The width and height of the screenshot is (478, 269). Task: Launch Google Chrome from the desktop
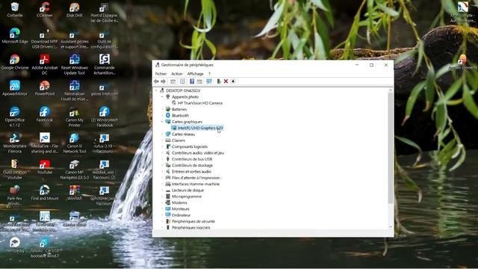15,62
